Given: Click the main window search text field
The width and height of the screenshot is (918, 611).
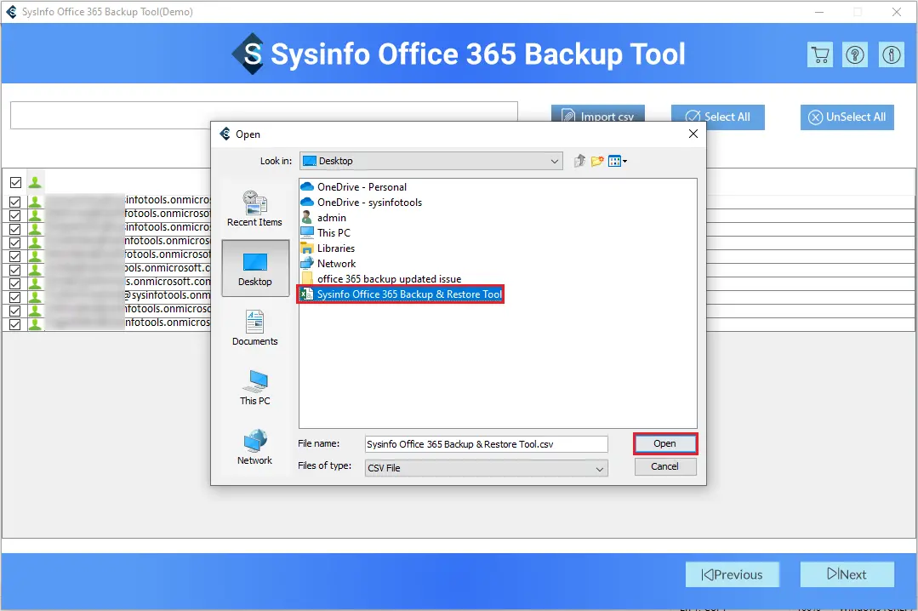Looking at the screenshot, I should (x=264, y=116).
